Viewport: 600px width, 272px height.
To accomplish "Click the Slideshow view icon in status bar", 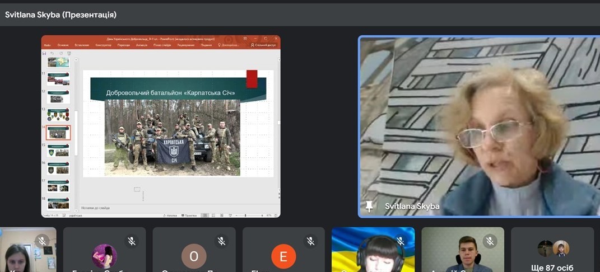I will (230, 215).
